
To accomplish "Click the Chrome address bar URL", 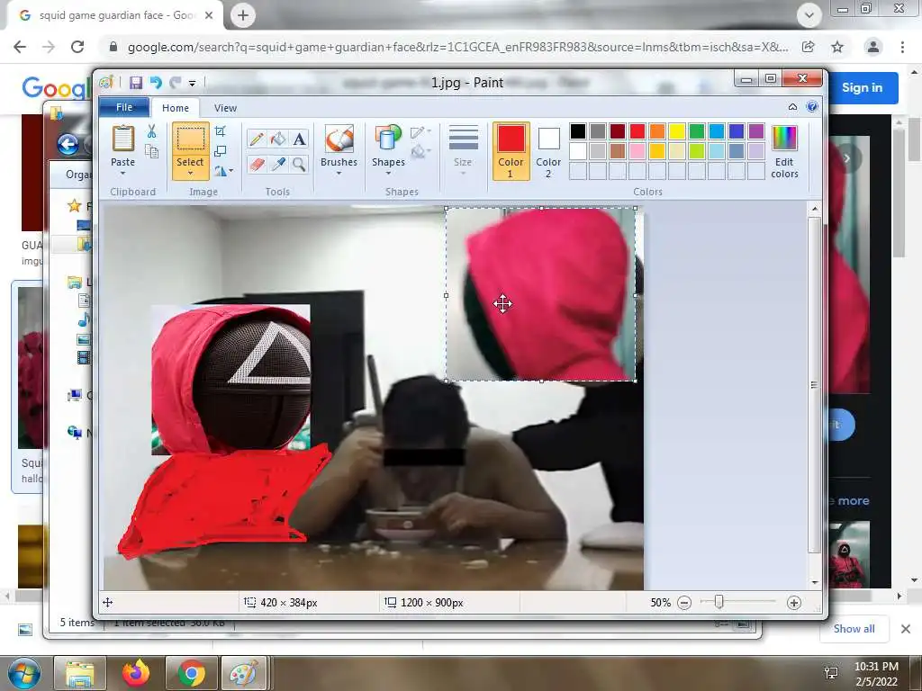I will tap(458, 47).
